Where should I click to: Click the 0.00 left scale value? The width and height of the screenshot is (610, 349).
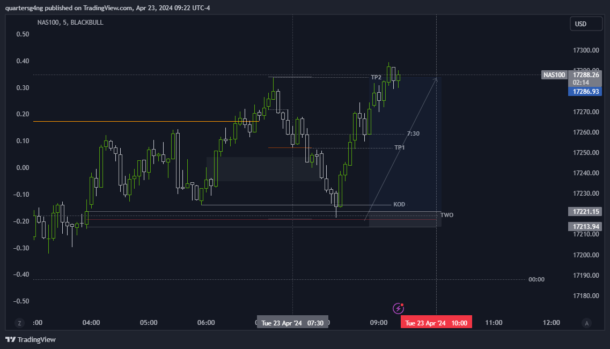coord(23,167)
